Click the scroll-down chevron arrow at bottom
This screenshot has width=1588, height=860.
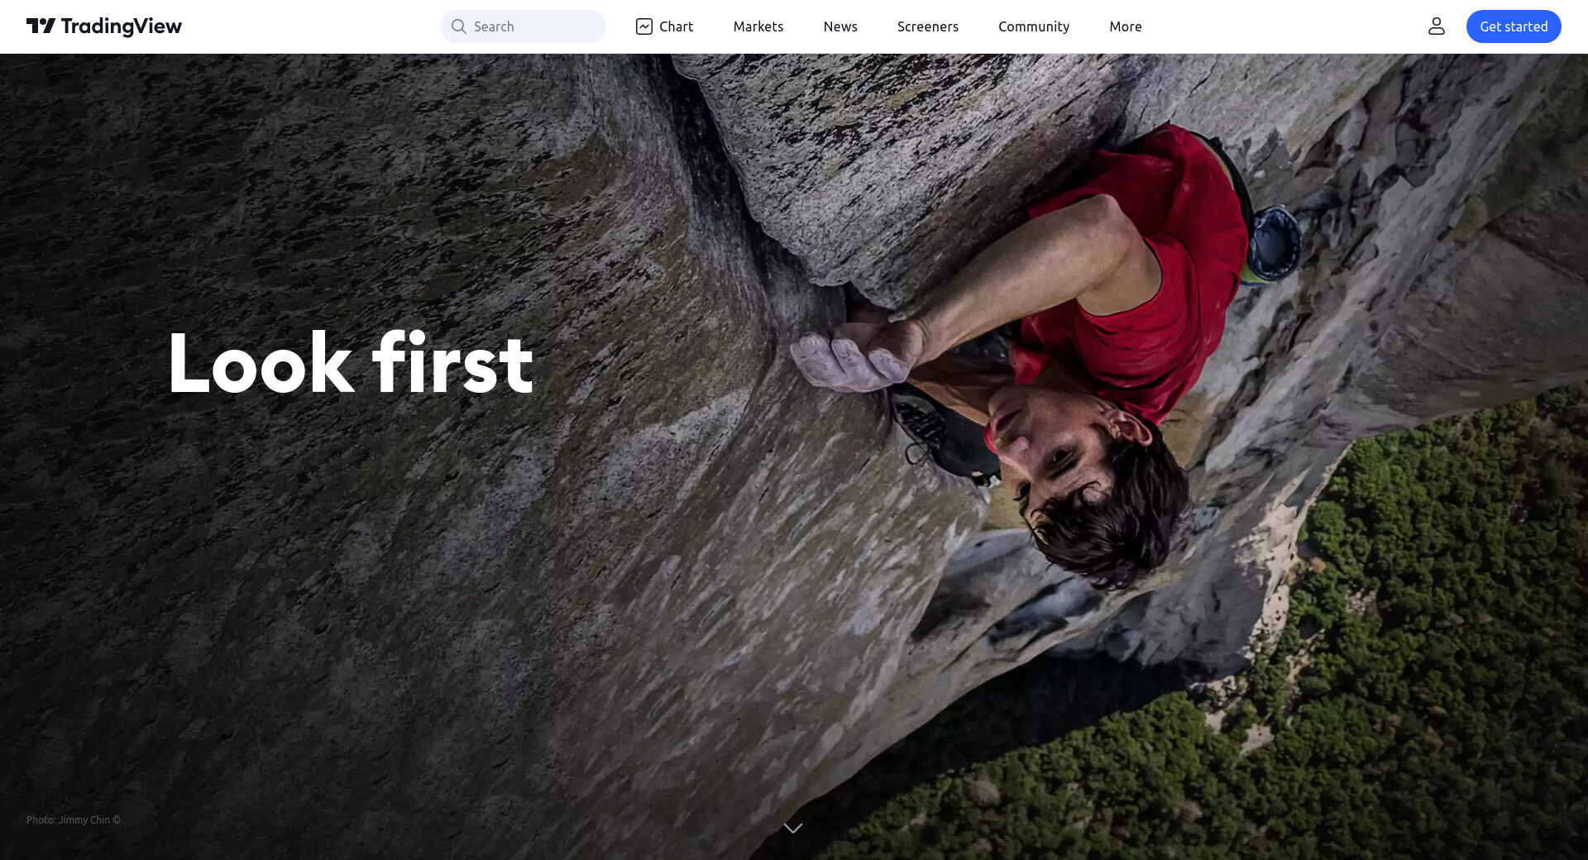point(793,828)
